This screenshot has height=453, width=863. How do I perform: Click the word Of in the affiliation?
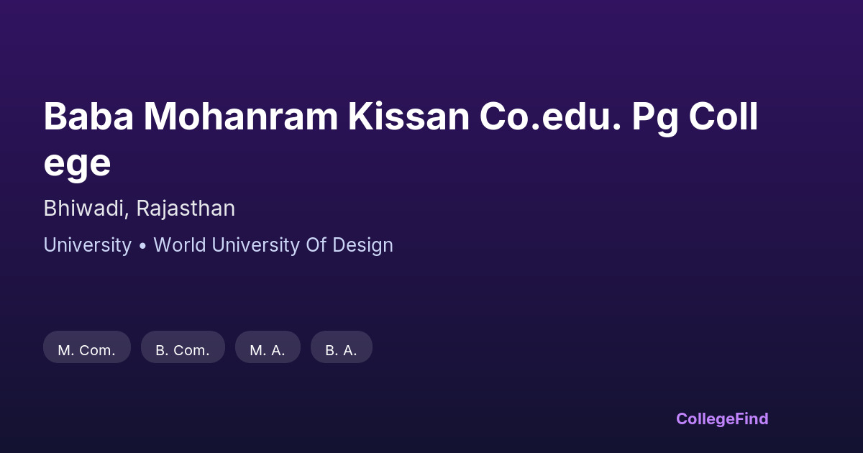pos(316,245)
